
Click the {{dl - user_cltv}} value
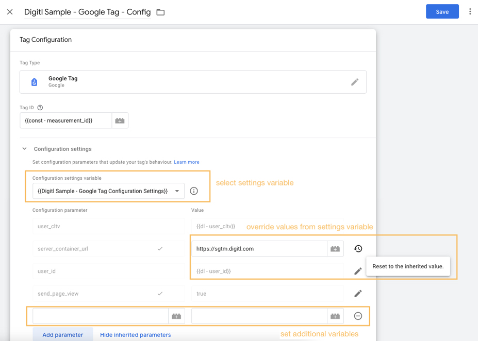pos(216,226)
